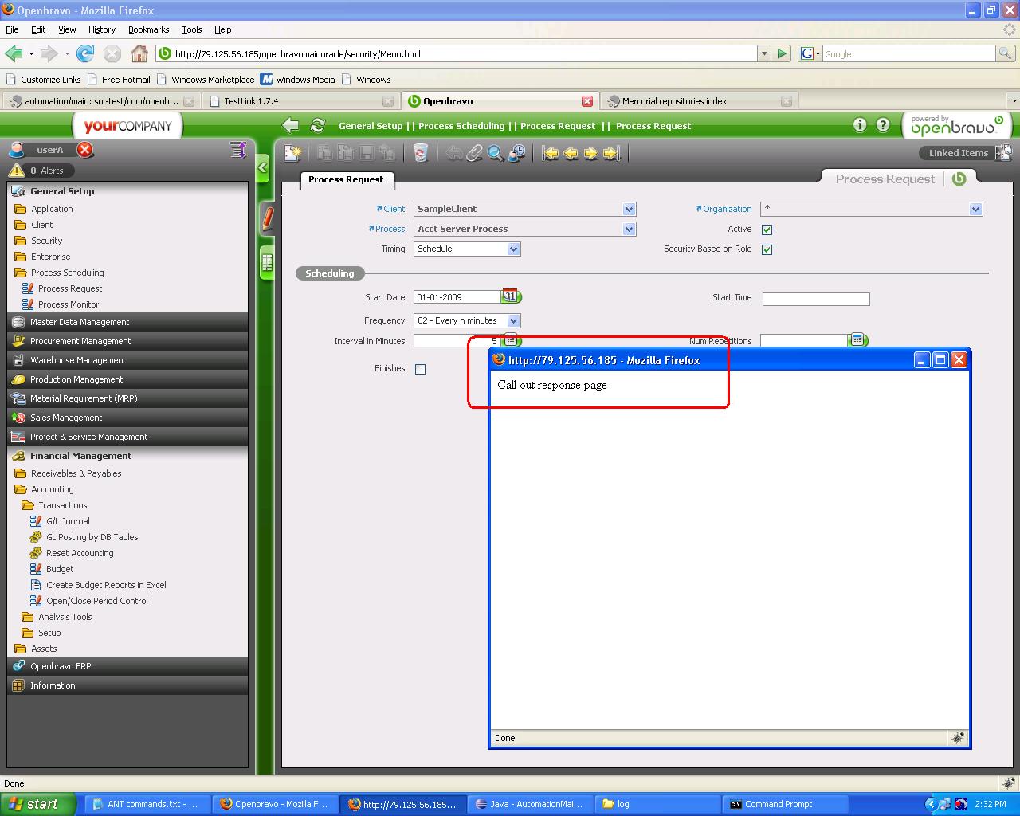Click the Linked Items button
This screenshot has height=816, width=1020.
pos(958,153)
